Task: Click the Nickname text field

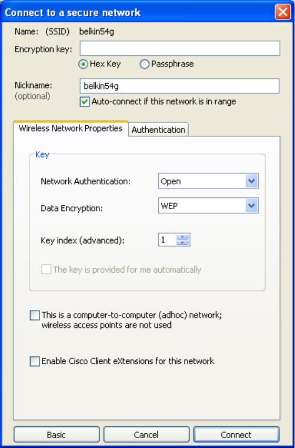Action: (x=179, y=86)
